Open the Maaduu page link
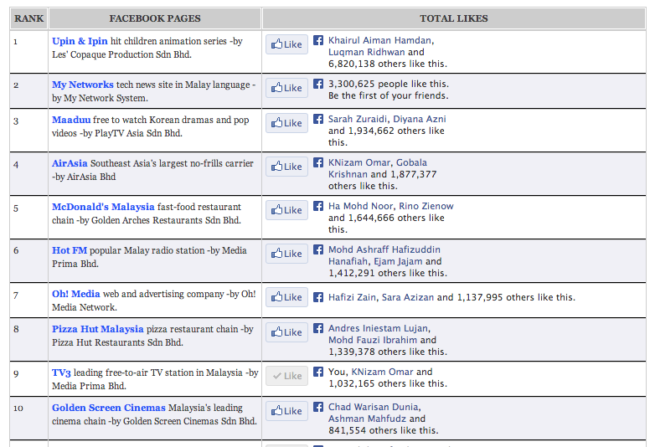This screenshot has height=447, width=655. pyautogui.click(x=71, y=120)
